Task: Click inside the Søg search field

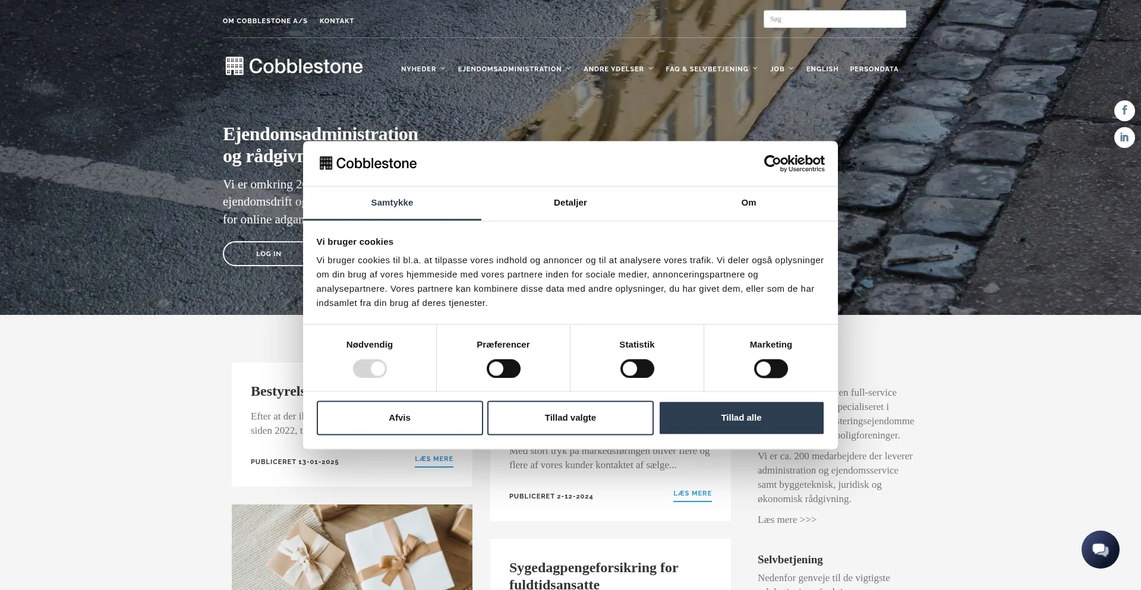Action: point(834,19)
